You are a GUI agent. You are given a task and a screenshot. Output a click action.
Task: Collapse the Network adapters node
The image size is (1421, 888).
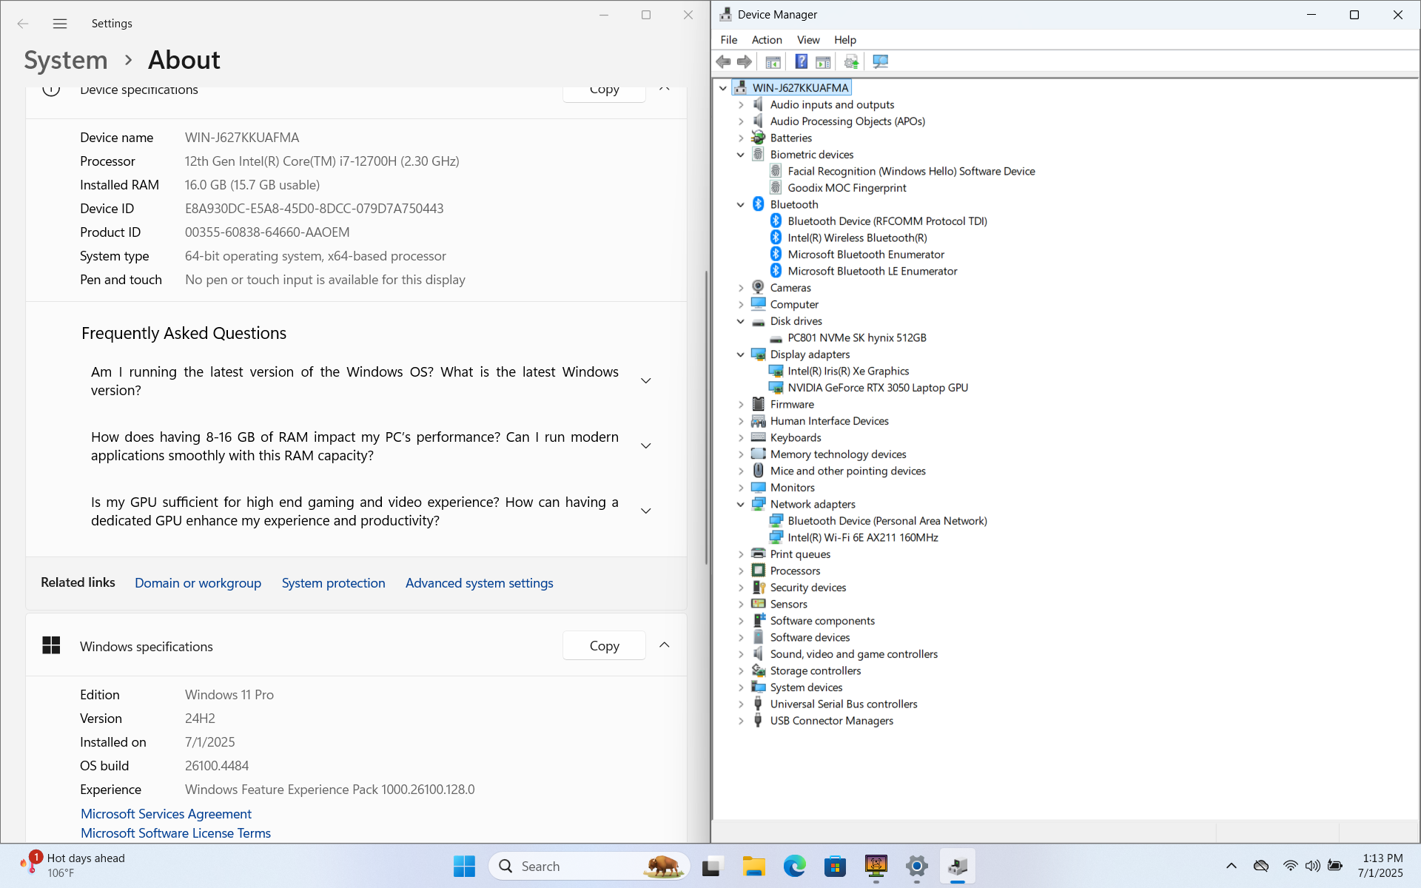pos(741,504)
